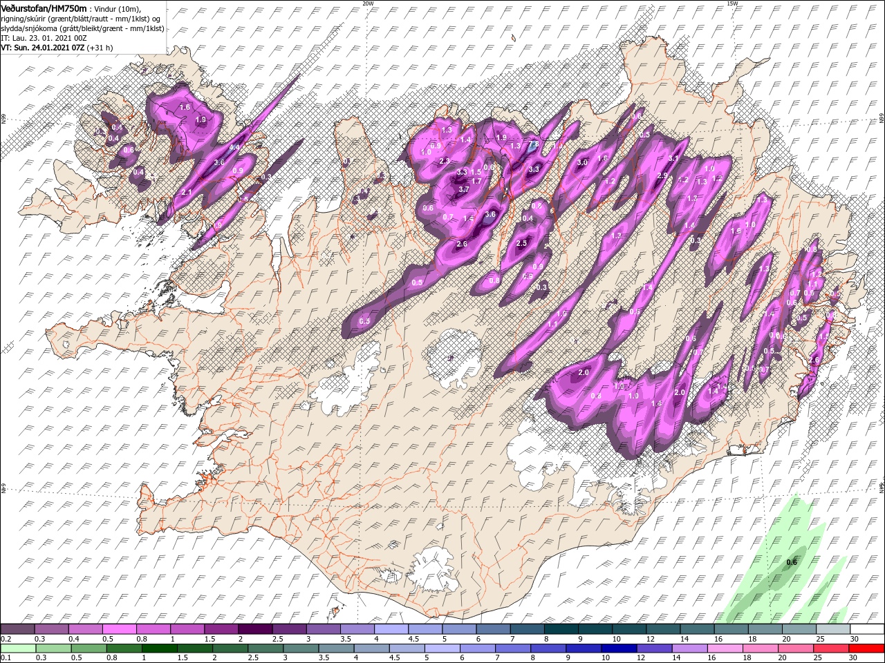The width and height of the screenshot is (885, 663).
Task: Pick the darkest purple snow-scale swatch at 2
Action: pyautogui.click(x=255, y=628)
